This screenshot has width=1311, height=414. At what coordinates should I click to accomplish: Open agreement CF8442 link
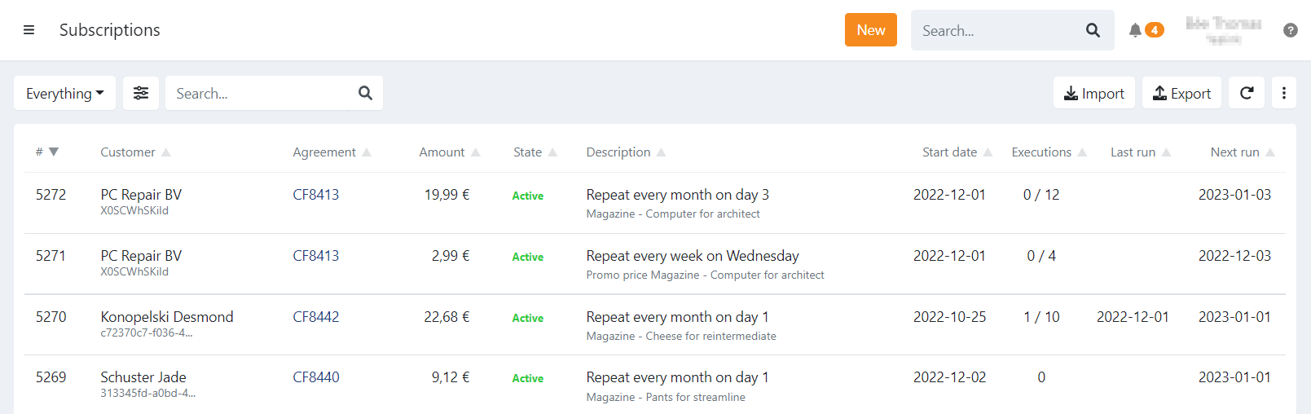click(x=316, y=317)
